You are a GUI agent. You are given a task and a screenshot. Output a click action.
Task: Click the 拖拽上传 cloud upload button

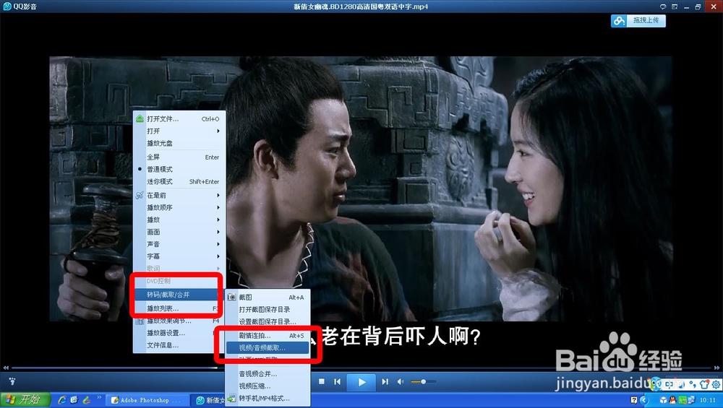point(638,21)
